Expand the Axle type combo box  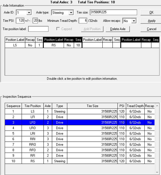[x=71, y=12]
